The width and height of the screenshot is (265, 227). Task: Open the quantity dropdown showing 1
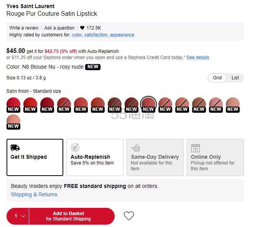[x=18, y=216]
